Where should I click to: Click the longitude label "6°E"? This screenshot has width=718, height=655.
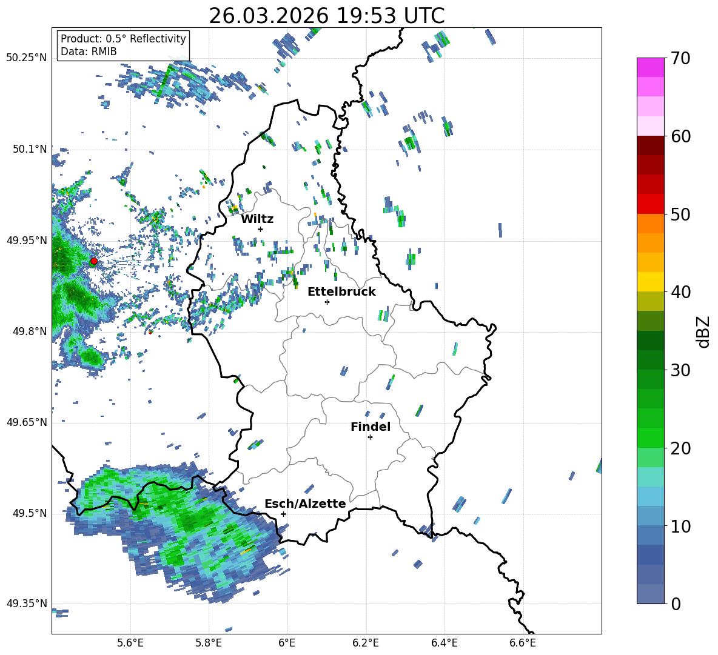(287, 643)
